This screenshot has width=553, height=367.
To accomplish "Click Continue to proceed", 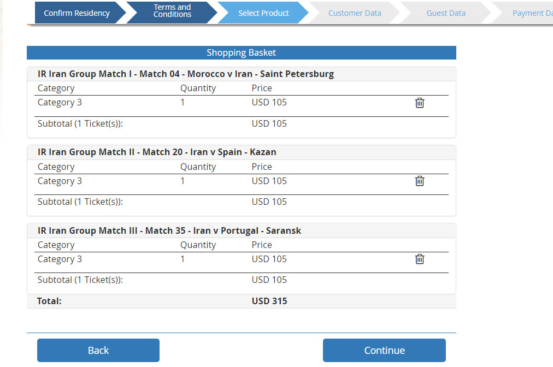I will pyautogui.click(x=384, y=350).
